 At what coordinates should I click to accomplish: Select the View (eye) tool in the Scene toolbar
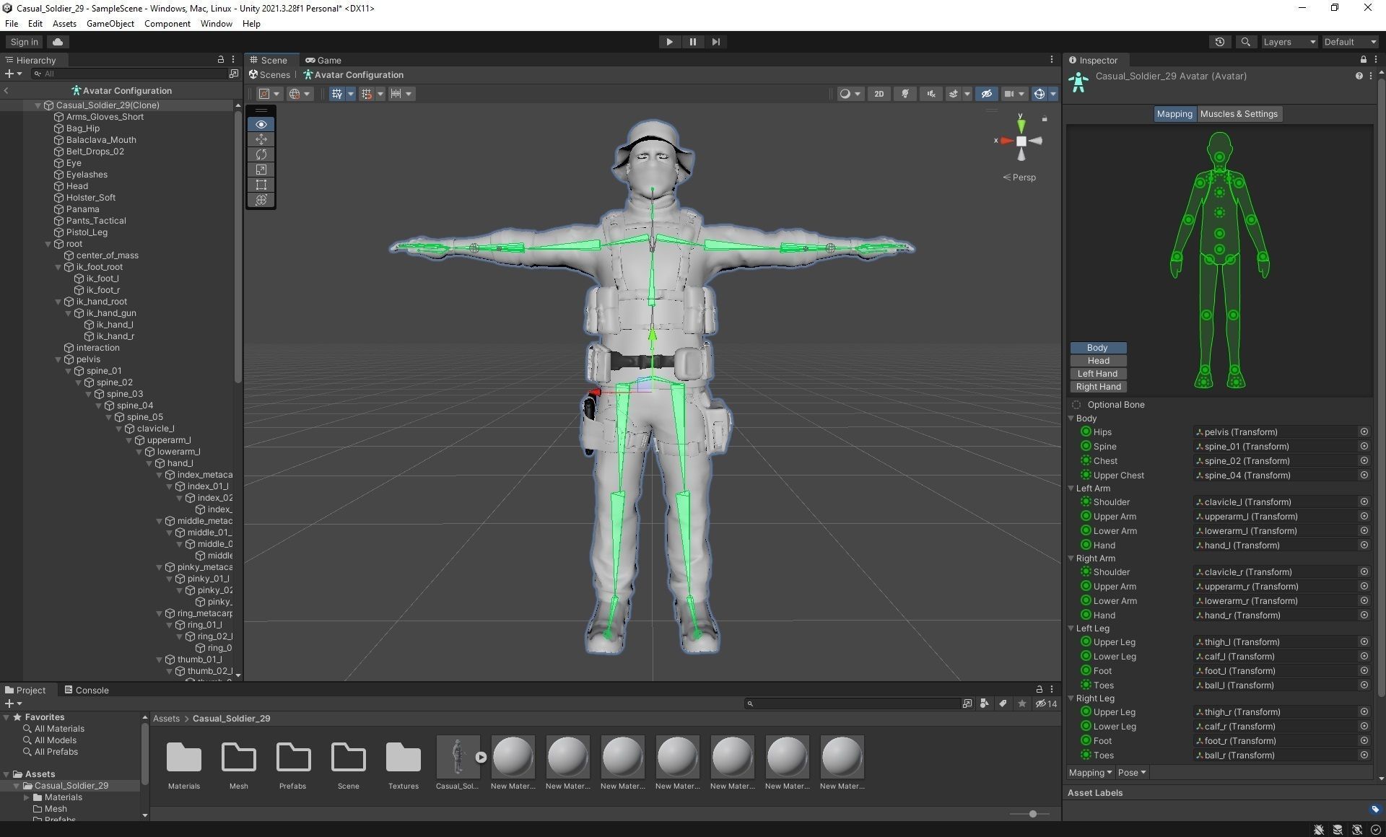261,124
